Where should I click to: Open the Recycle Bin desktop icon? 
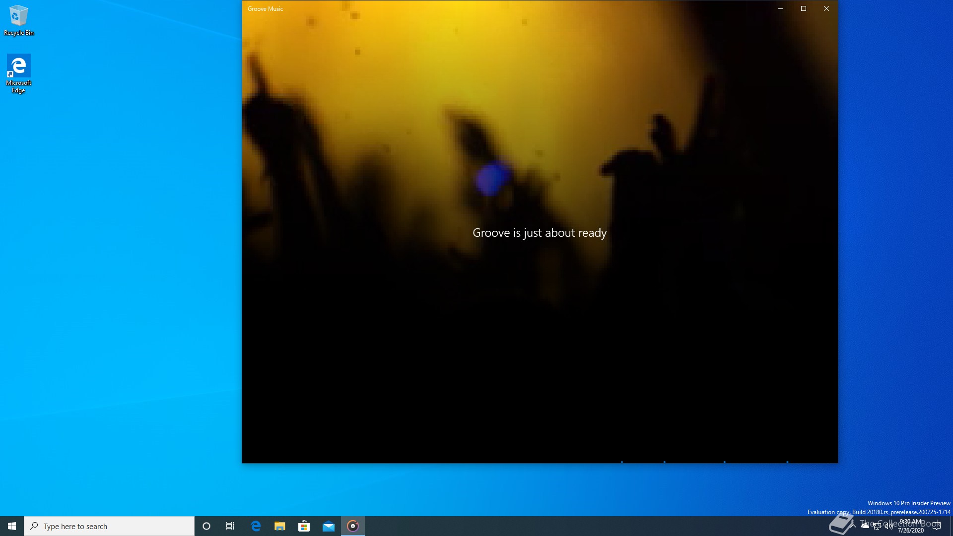[x=19, y=20]
